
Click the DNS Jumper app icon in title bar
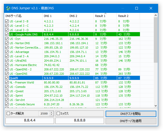pos(8,8)
